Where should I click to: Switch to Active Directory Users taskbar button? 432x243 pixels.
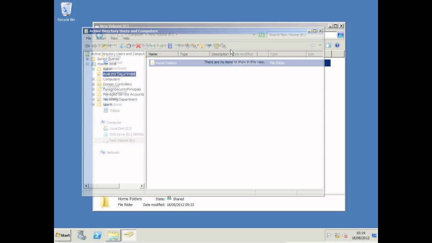pyautogui.click(x=129, y=235)
